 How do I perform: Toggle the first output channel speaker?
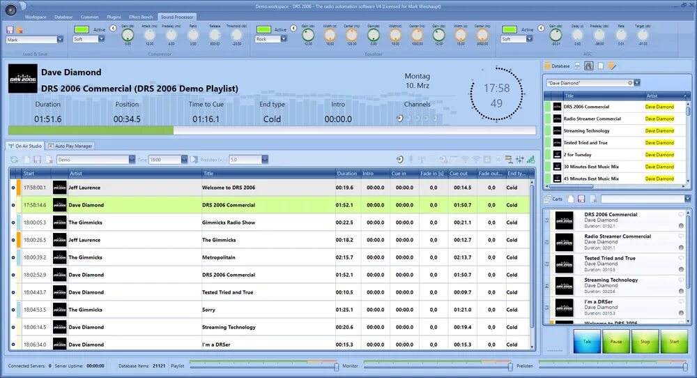coord(399,119)
